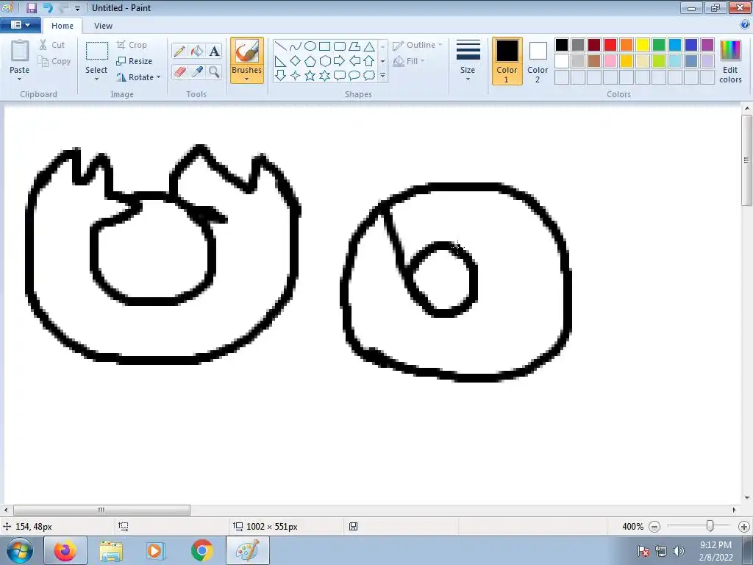Screen dimensions: 753x565
Task: Open the Paint Help icon
Action: coord(745,25)
